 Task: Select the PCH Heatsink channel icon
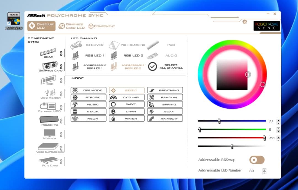pyautogui.click(x=114, y=45)
